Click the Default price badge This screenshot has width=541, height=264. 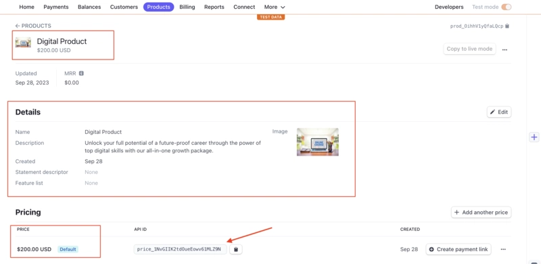coord(68,249)
